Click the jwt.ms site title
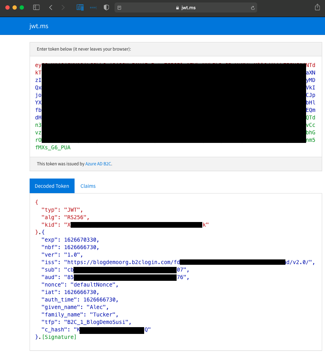Screen dimensions: 325x356 coord(39,26)
